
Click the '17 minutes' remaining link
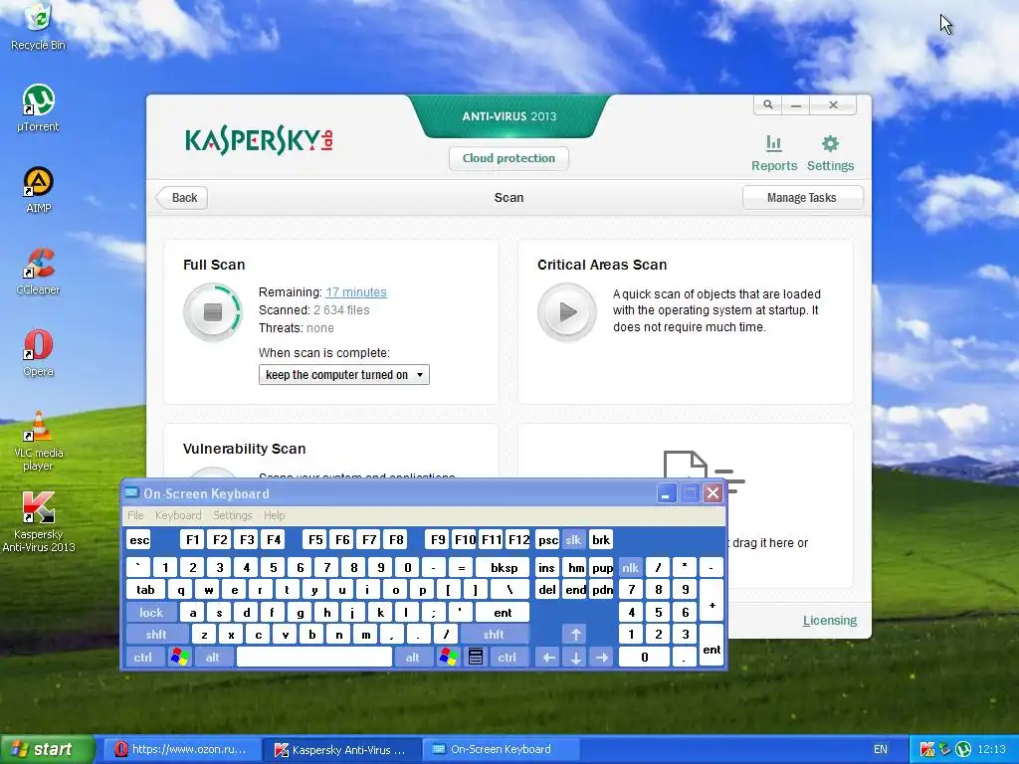tap(356, 292)
